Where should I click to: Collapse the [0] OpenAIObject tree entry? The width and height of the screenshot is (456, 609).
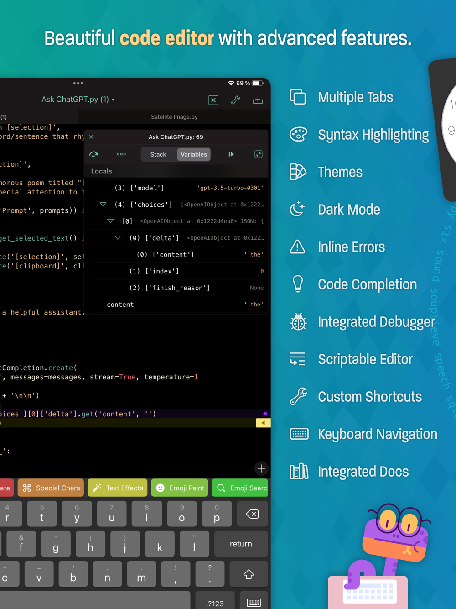click(x=110, y=221)
